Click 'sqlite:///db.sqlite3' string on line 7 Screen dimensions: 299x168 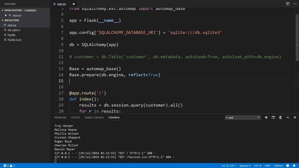click(x=195, y=33)
